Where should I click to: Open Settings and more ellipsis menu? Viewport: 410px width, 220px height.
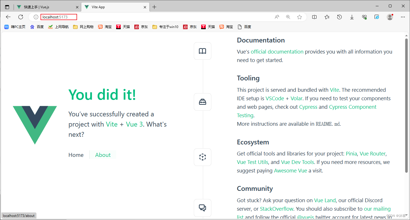point(403,17)
